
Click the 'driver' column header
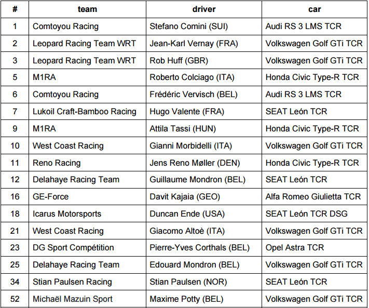(x=204, y=9)
